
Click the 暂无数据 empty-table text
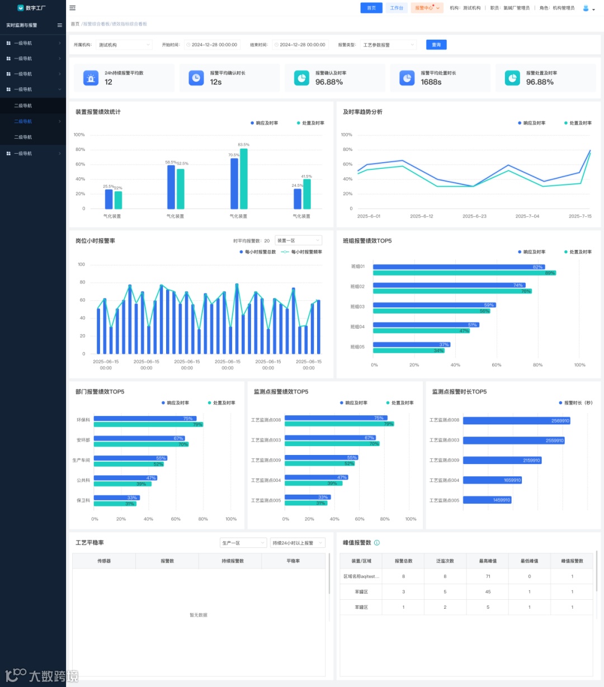(199, 615)
